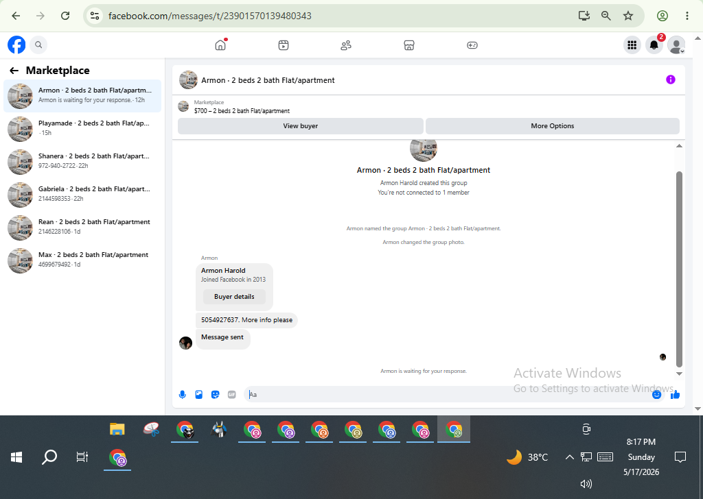Viewport: 703px width, 499px height.
Task: Open the Armon conversation in list
Action: (82, 96)
